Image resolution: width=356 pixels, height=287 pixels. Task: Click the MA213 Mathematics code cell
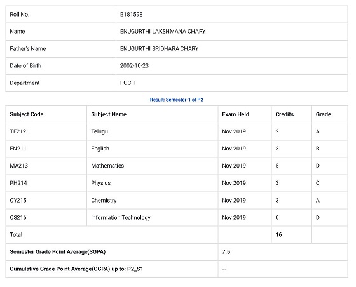(46, 166)
